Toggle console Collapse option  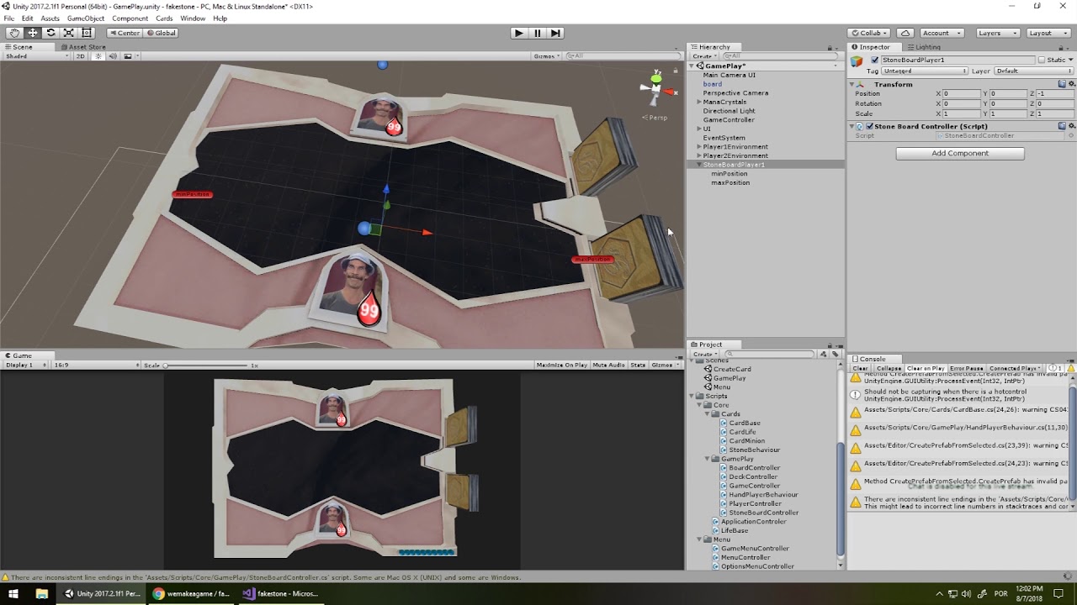coord(889,368)
